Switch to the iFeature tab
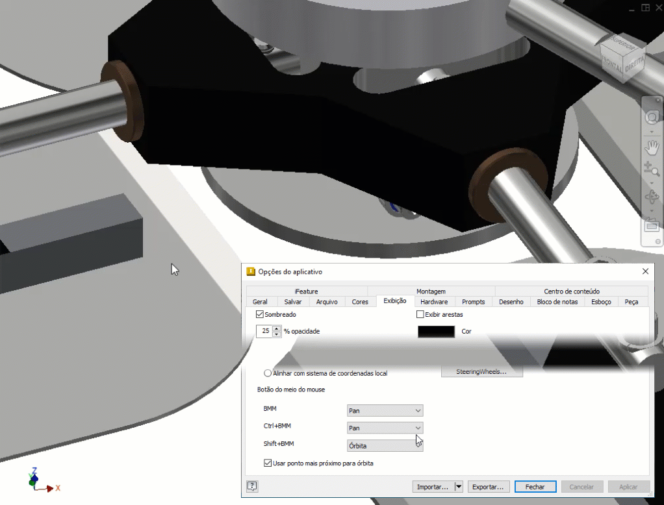This screenshot has width=664, height=505. [x=307, y=291]
